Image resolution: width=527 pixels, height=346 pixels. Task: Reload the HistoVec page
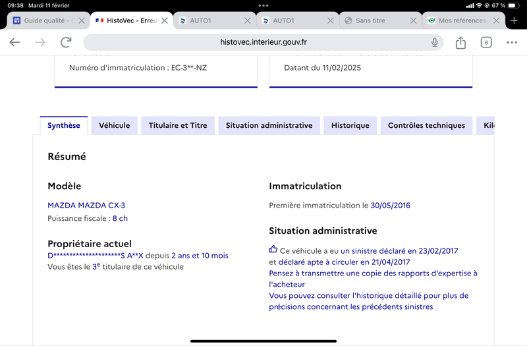[66, 42]
